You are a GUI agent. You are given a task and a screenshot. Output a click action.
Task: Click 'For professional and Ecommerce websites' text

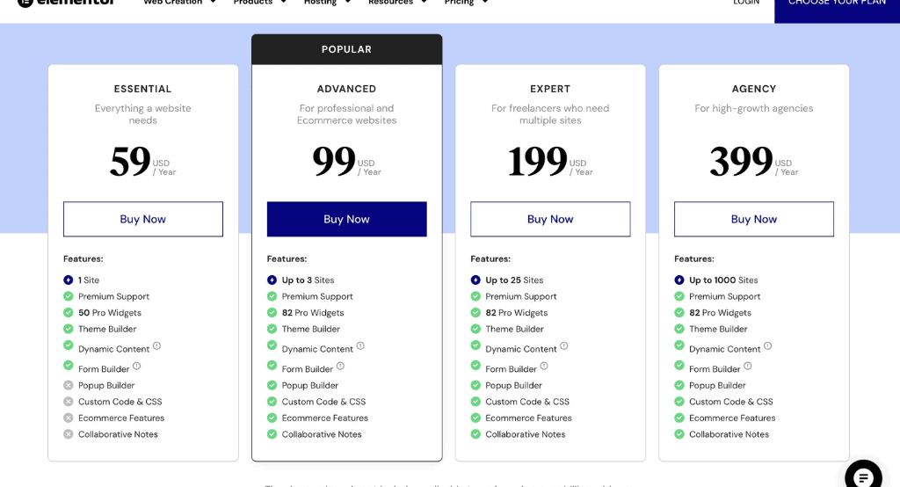click(x=346, y=114)
